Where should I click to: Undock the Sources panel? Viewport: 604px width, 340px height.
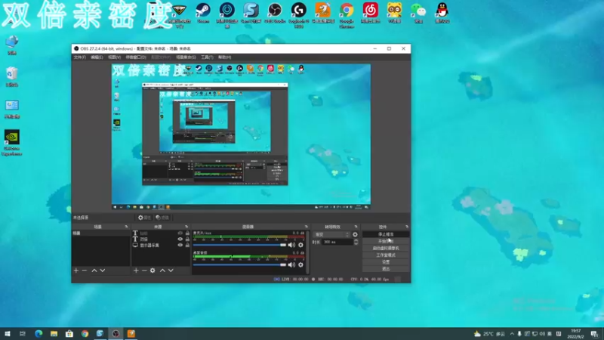186,227
